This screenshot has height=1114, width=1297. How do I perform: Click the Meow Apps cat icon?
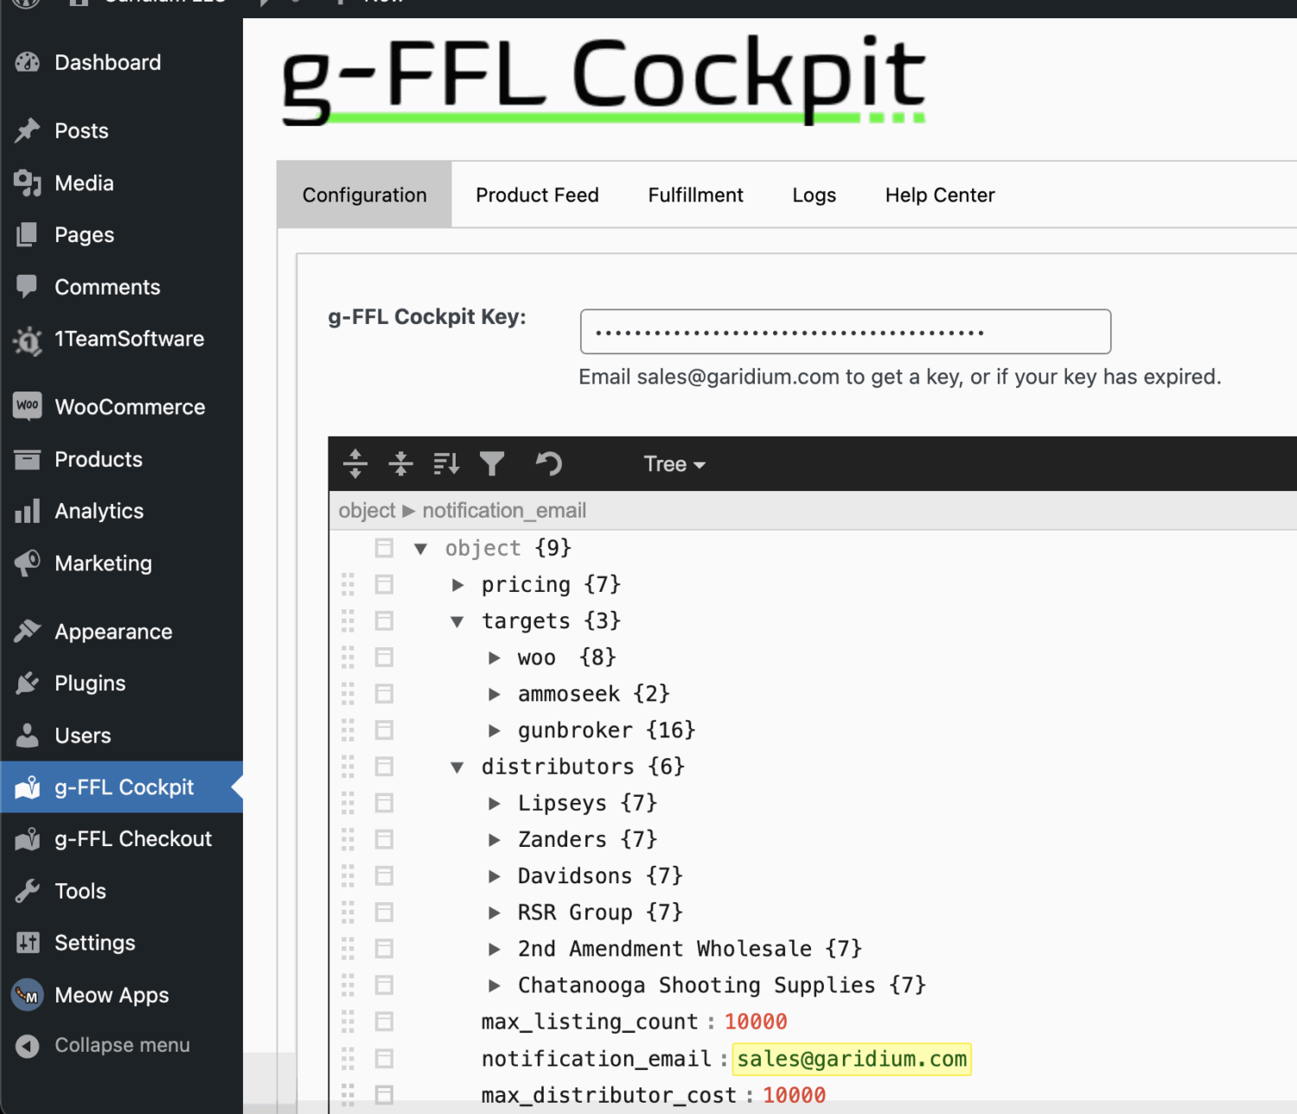[28, 995]
